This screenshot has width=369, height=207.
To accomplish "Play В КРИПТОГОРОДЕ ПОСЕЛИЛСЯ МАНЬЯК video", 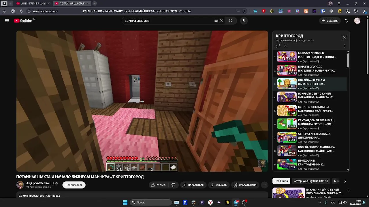I will [x=310, y=70].
